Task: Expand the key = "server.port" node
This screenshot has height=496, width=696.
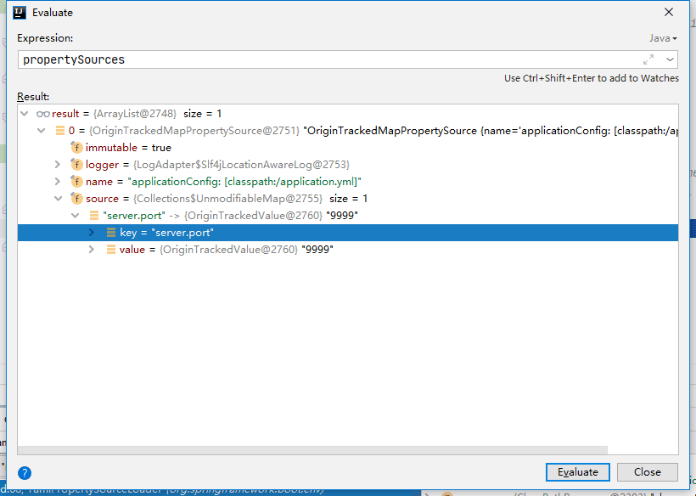Action: [92, 233]
